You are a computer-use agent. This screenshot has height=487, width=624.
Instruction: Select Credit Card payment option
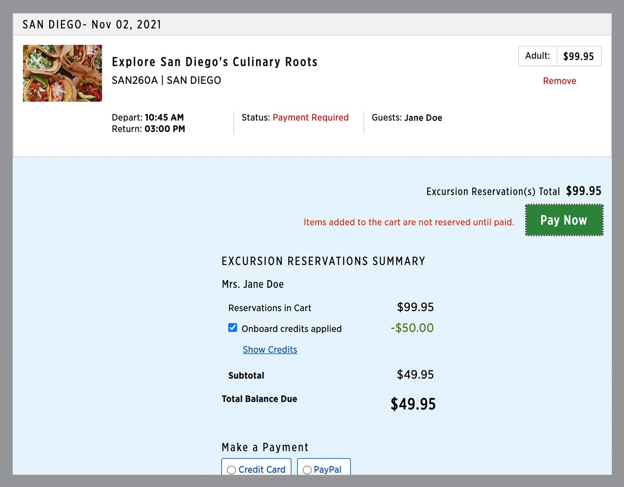(x=232, y=470)
